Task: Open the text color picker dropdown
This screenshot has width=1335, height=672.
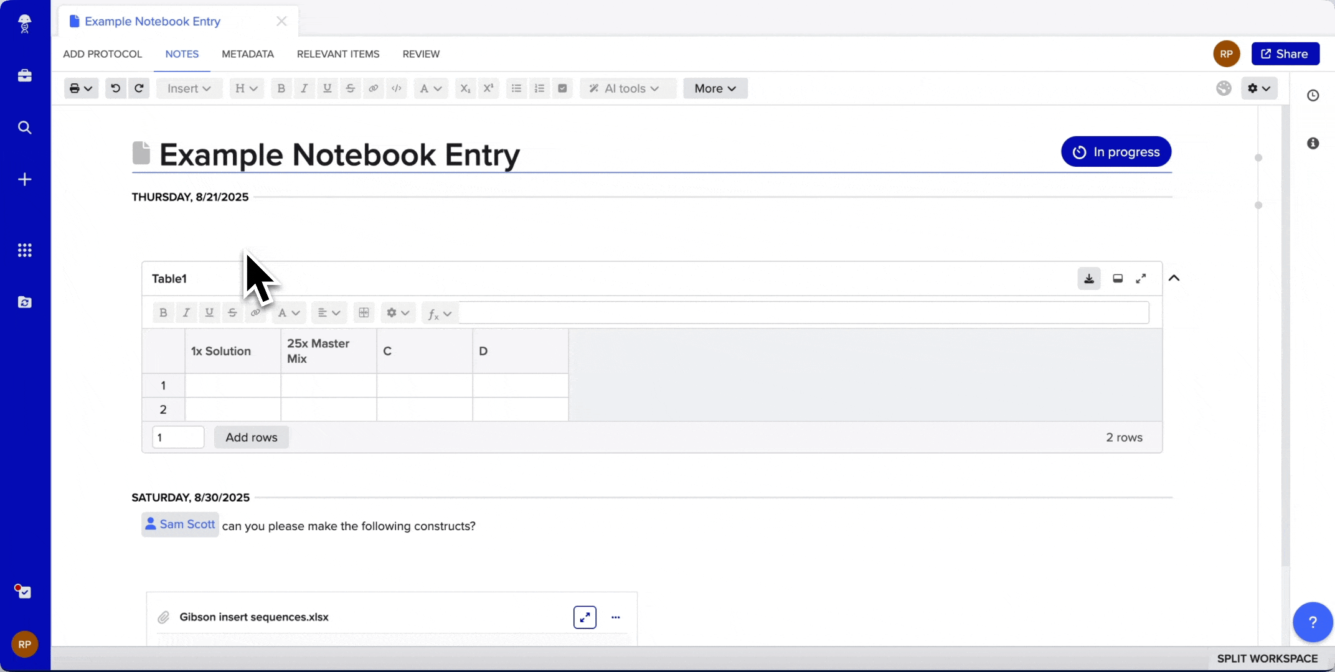Action: pos(430,88)
